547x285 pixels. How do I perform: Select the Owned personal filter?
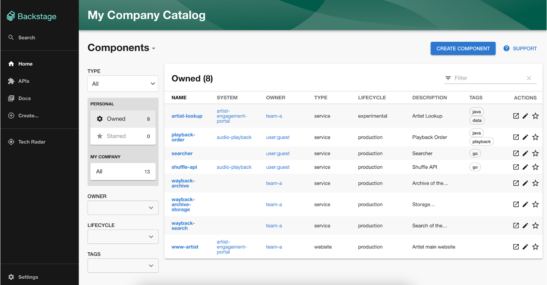click(123, 119)
